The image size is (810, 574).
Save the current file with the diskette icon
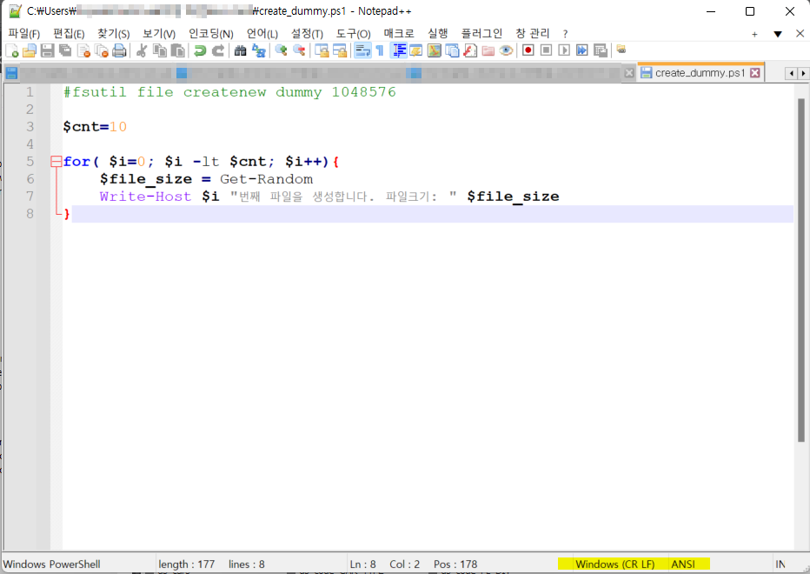tap(48, 50)
